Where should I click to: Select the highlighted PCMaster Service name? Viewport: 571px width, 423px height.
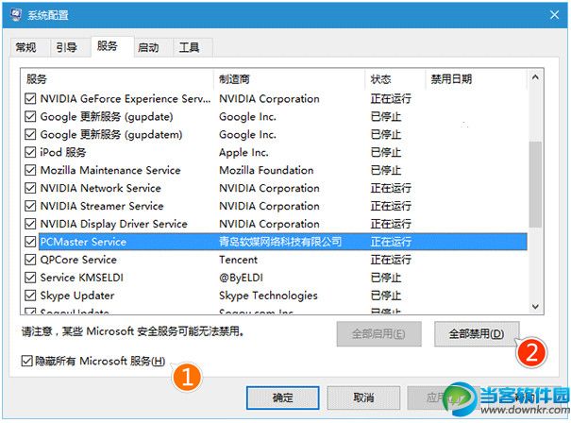(x=83, y=242)
